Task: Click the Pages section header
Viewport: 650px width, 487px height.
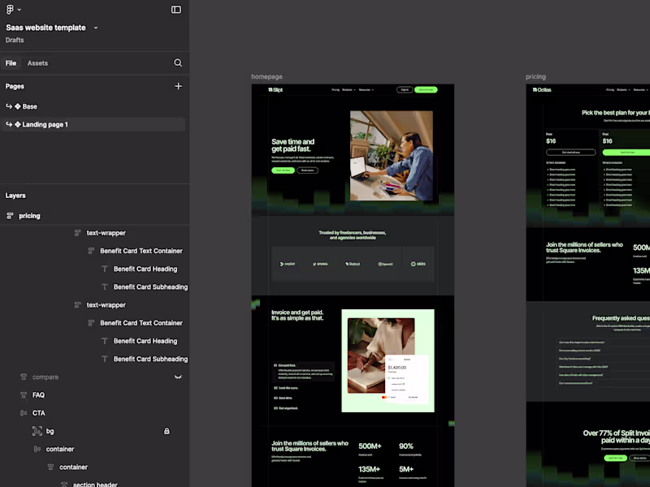Action: 15,86
